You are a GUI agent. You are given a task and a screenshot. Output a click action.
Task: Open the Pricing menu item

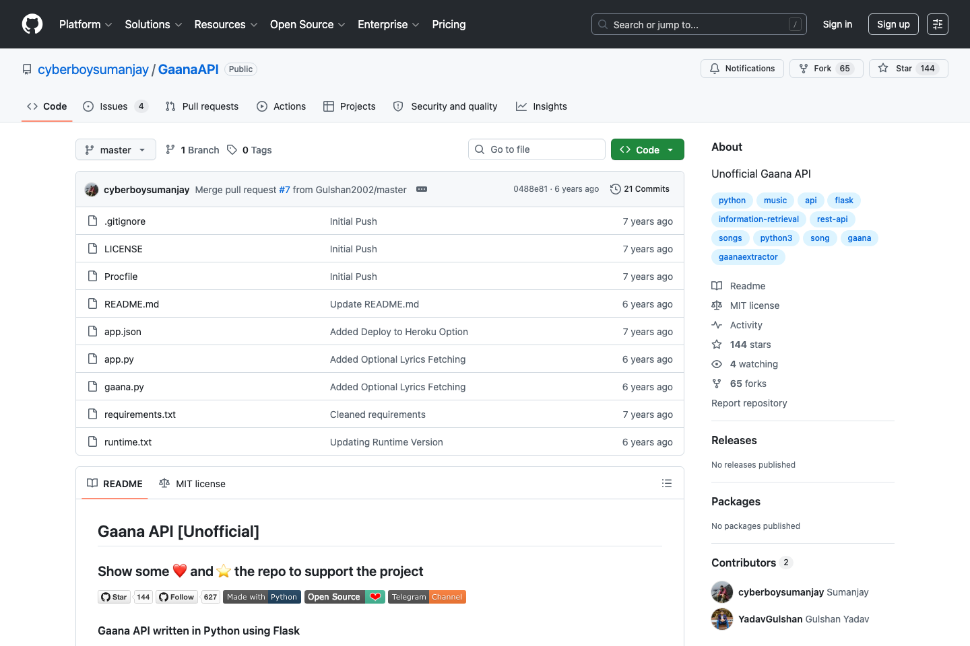pyautogui.click(x=449, y=24)
